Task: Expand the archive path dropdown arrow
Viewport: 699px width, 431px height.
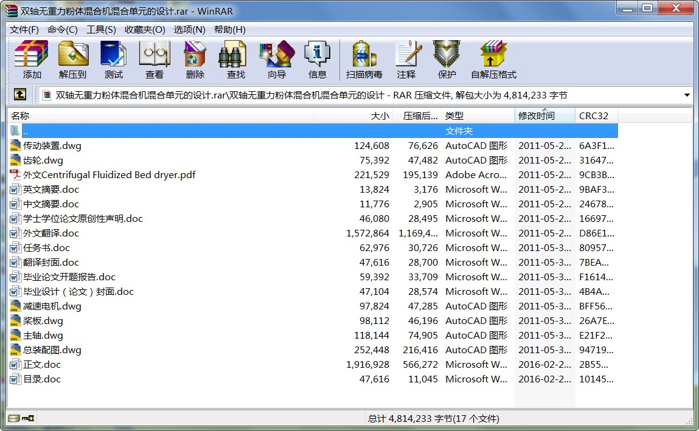Action: pyautogui.click(x=687, y=95)
